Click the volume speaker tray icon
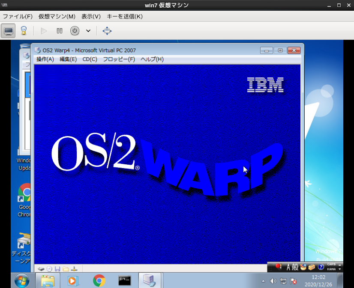Screen dimensions: 354x288 click(x=273, y=281)
